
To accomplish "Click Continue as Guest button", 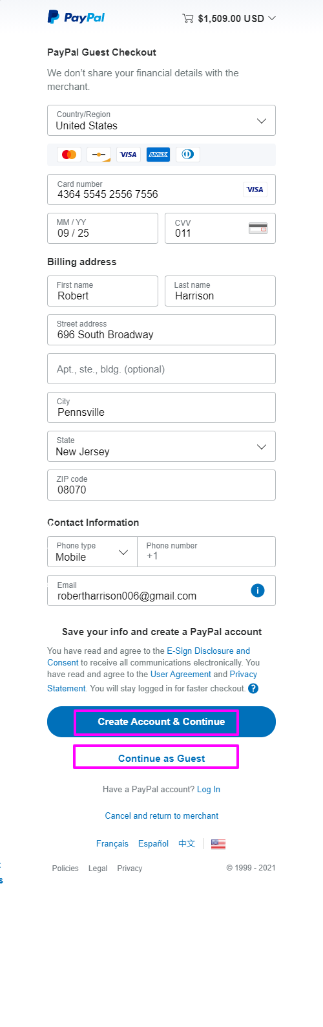I will coord(161,758).
